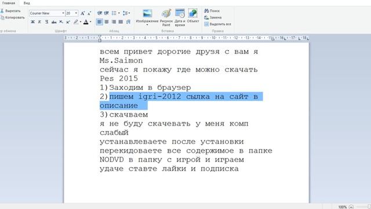Insert Рисунок Paint drawing
The image size is (371, 209).
[x=166, y=17]
